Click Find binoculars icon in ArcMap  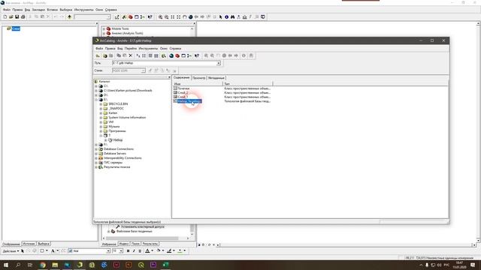click(232, 17)
